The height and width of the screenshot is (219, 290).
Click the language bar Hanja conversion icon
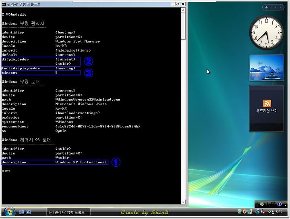click(273, 204)
